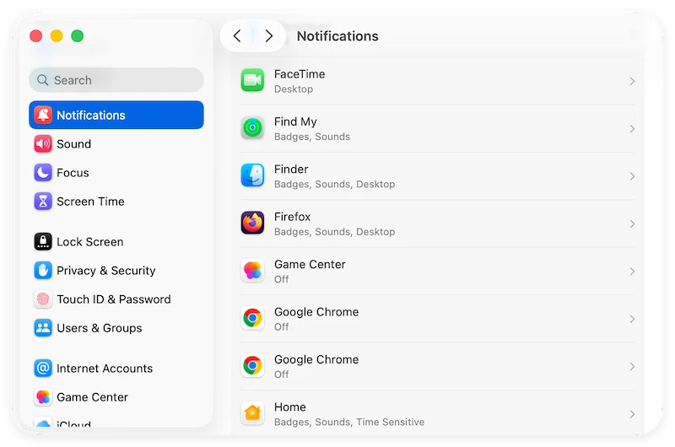
Task: Click the Find My radar app icon
Action: point(252,128)
